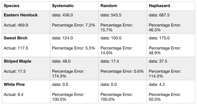Click Eastern Hemlock random data 543.5
The height and width of the screenshot is (105, 197).
click(x=111, y=15)
